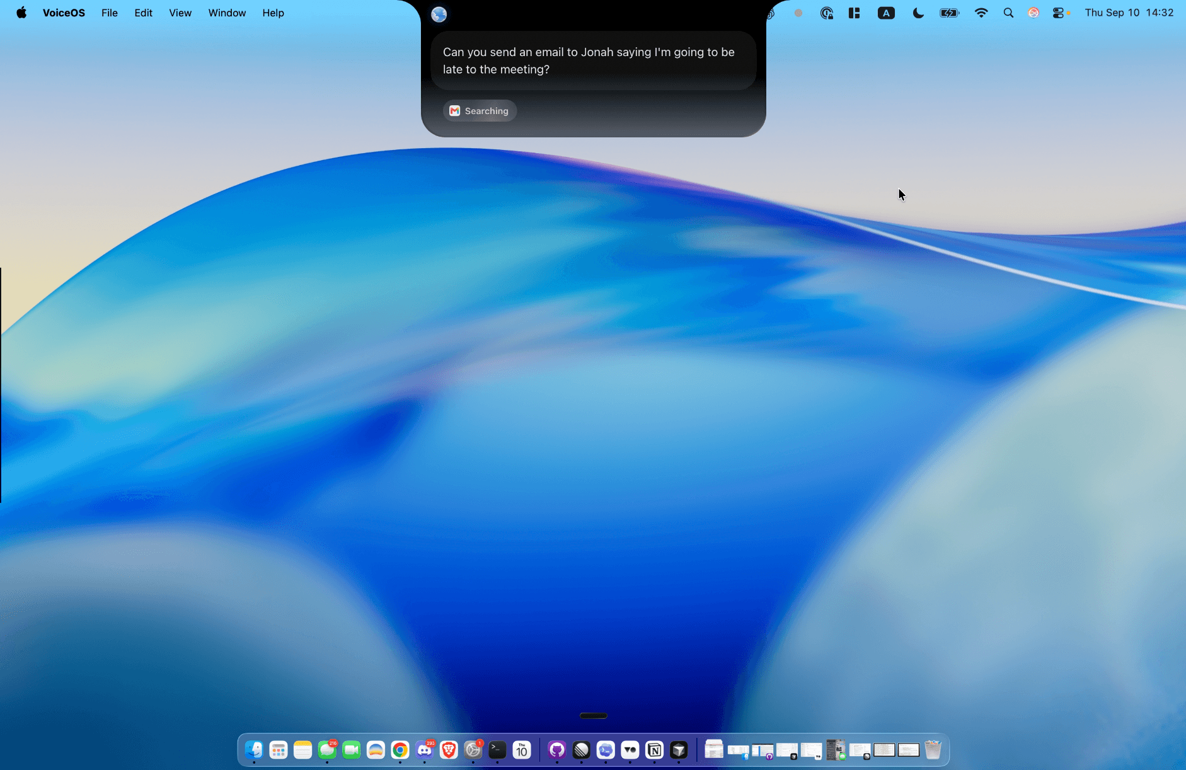1186x770 pixels.
Task: Click the colorful round icon in menu bar
Action: pyautogui.click(x=1033, y=13)
